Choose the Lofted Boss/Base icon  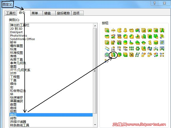[x=125, y=30]
